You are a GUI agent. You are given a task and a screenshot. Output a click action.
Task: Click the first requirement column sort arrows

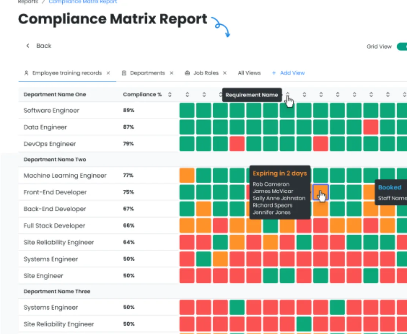pyautogui.click(x=187, y=95)
